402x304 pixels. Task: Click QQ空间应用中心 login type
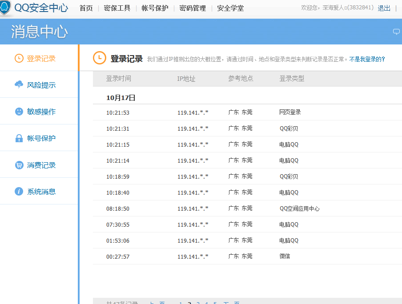299,208
